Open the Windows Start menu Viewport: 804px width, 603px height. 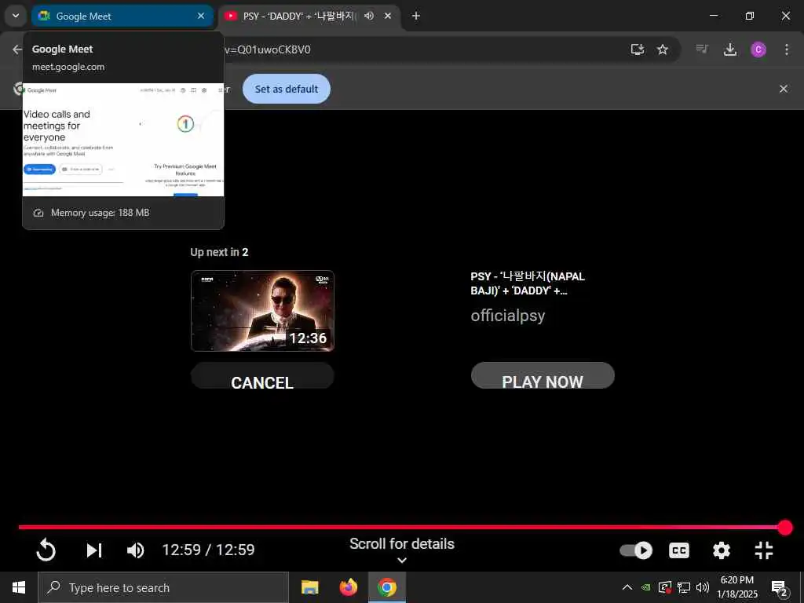click(19, 587)
